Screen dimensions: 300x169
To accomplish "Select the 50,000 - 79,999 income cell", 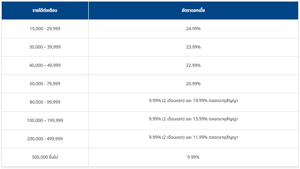I will 45,84.
